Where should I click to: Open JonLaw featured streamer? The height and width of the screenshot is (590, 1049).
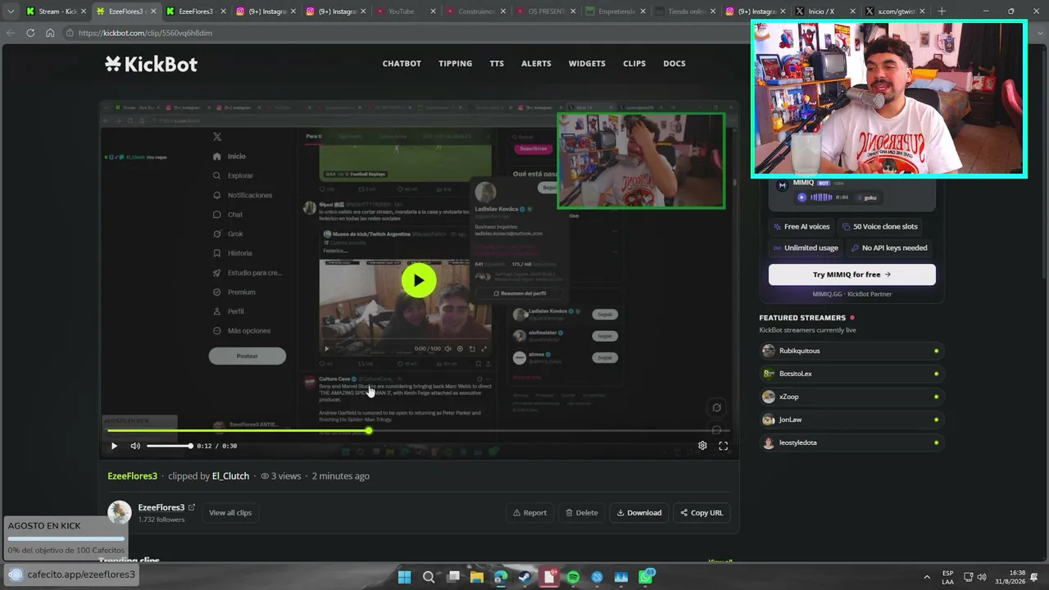tap(851, 420)
